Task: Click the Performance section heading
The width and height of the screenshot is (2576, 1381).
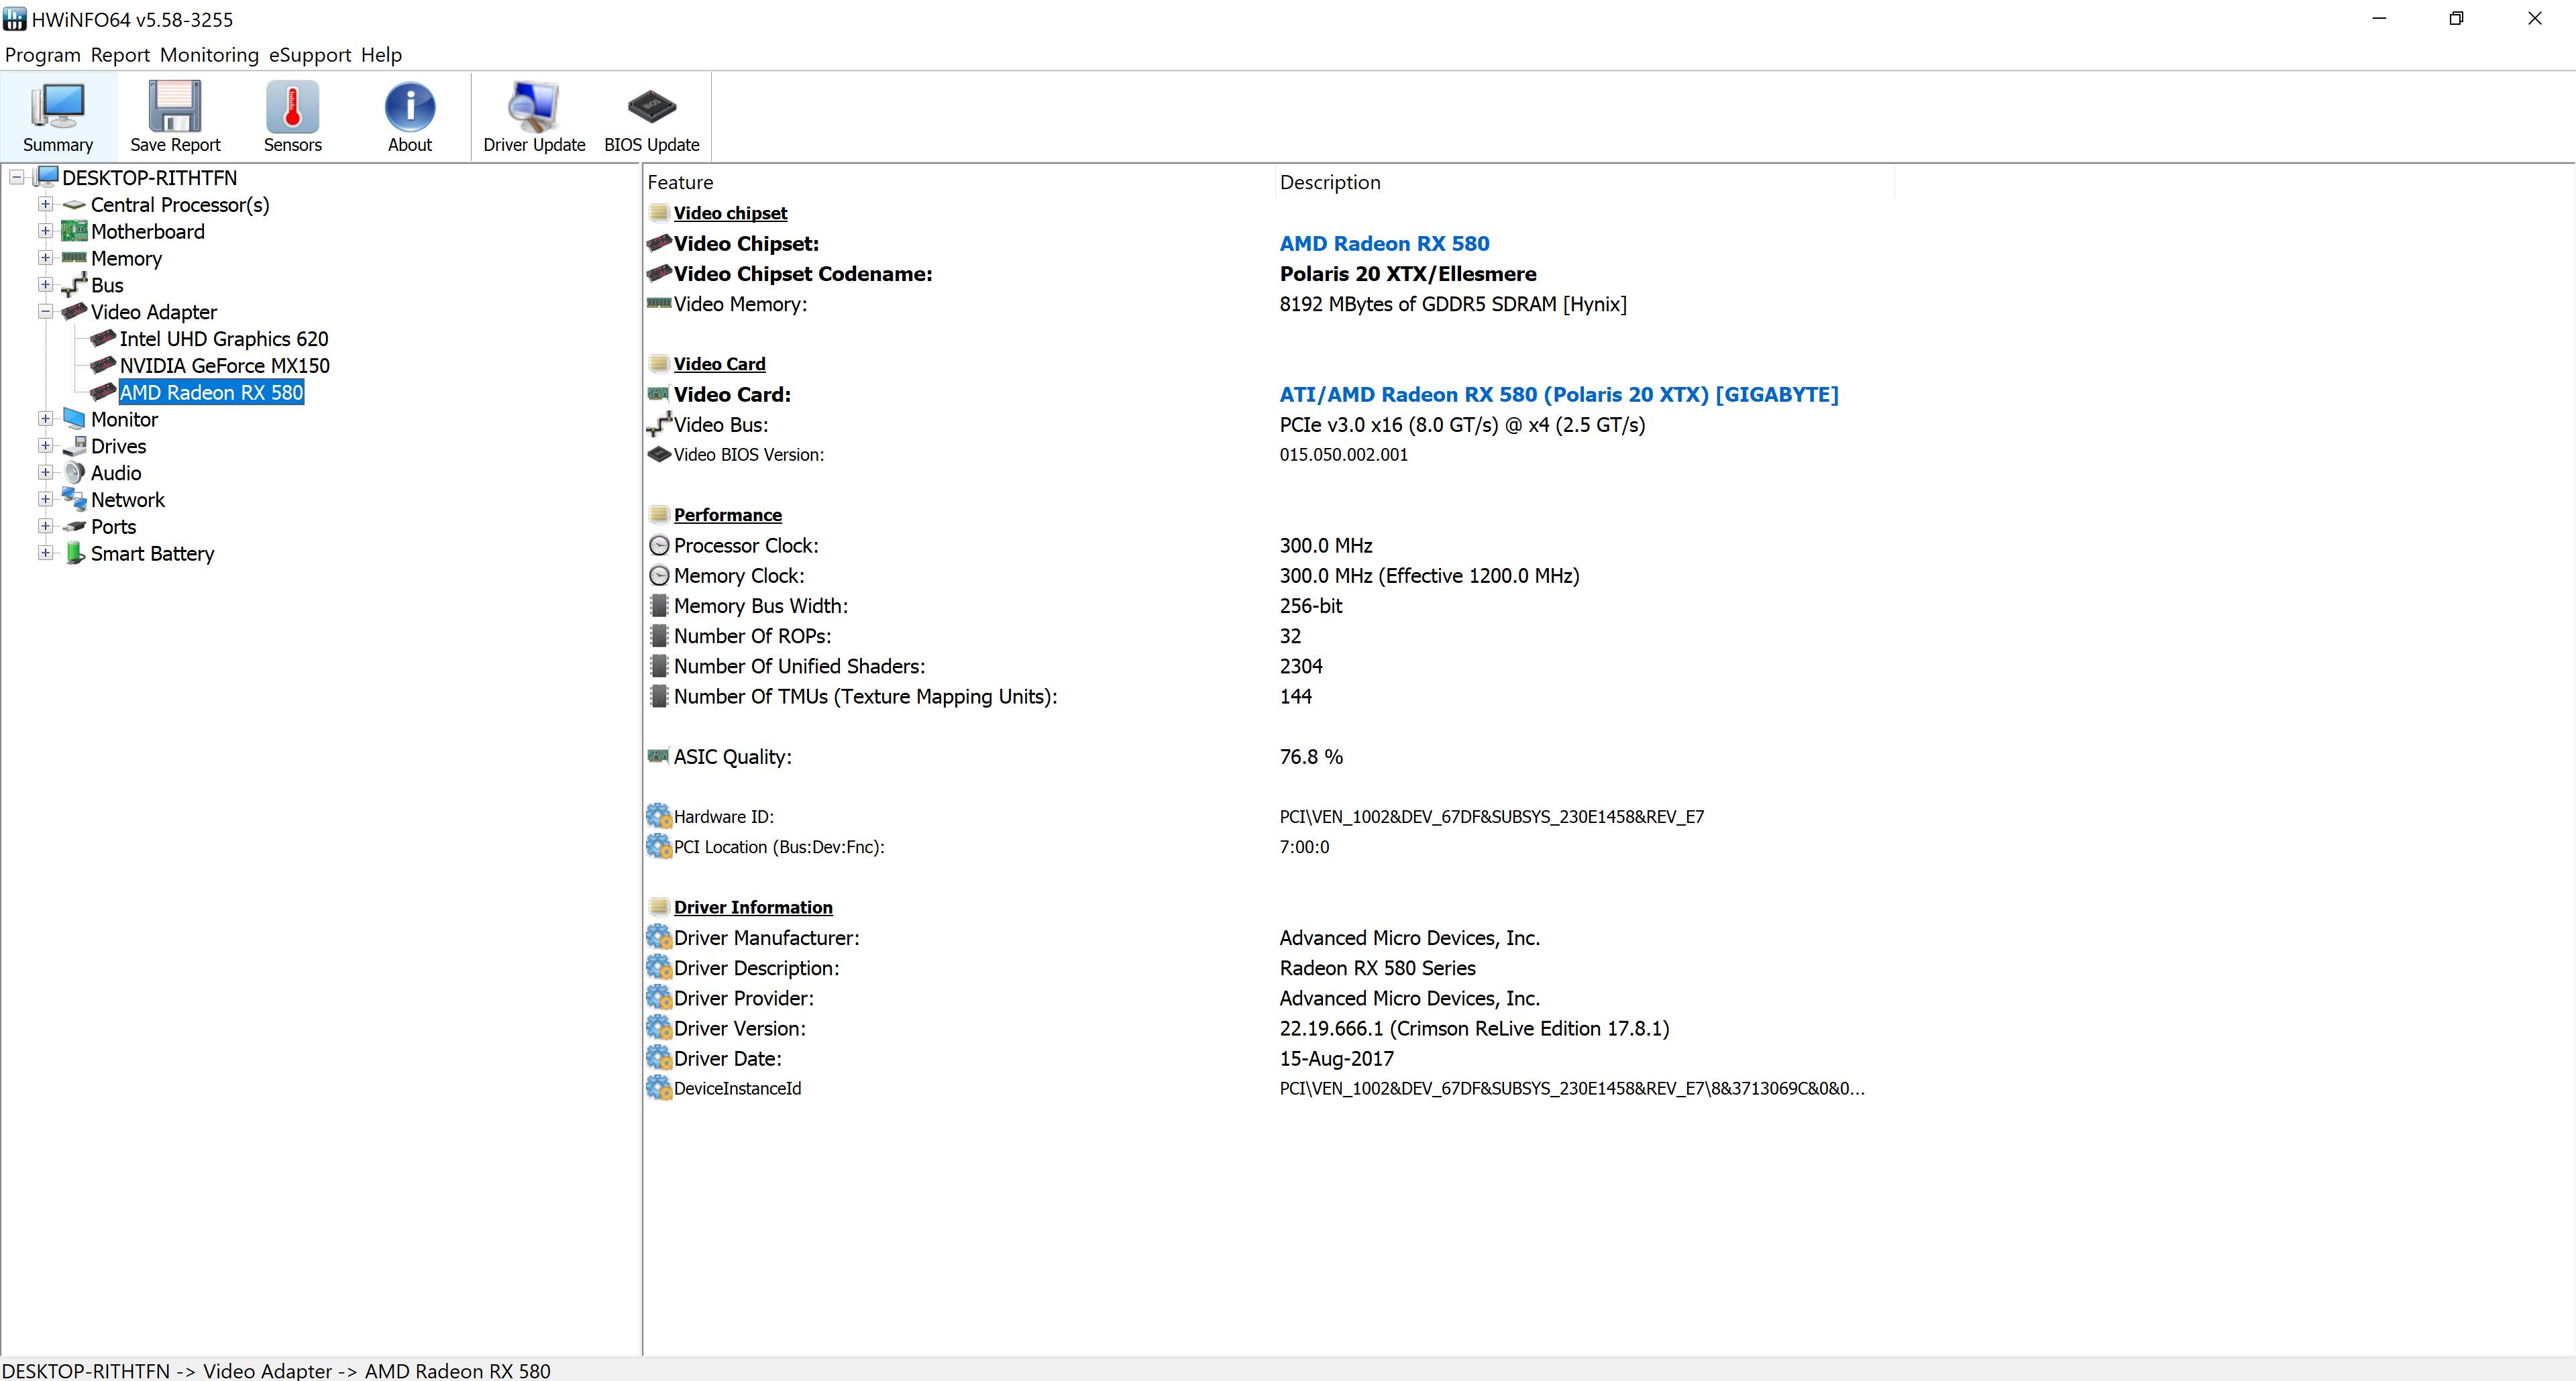Action: [727, 515]
